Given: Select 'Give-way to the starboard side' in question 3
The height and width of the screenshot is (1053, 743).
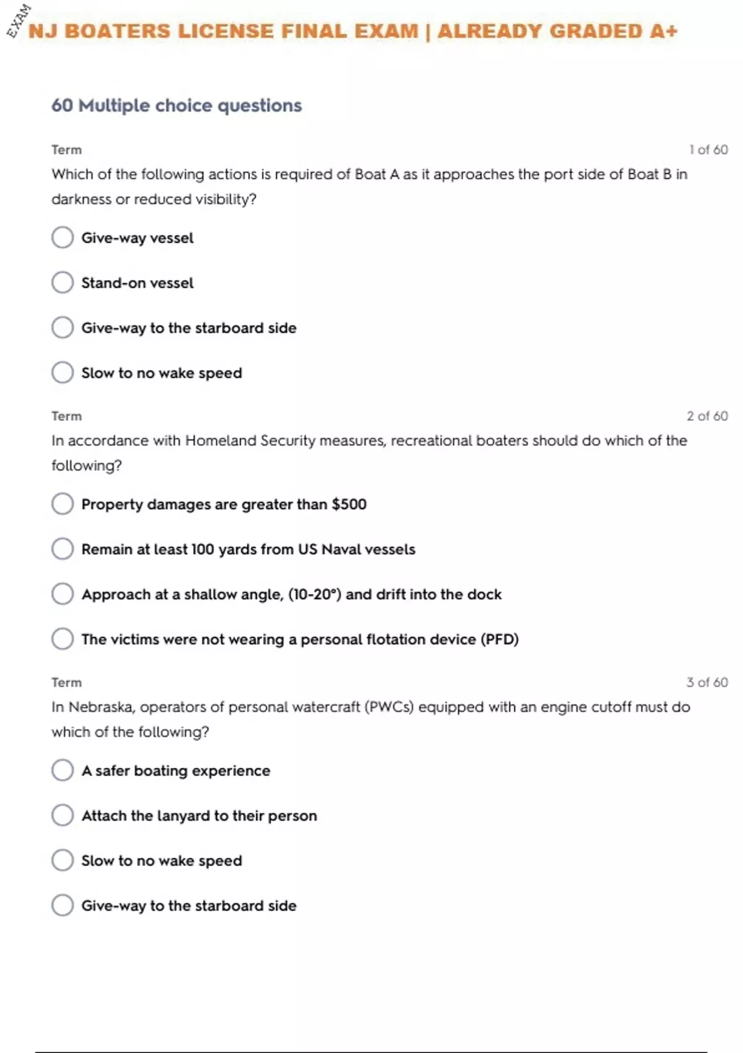Looking at the screenshot, I should tap(63, 906).
